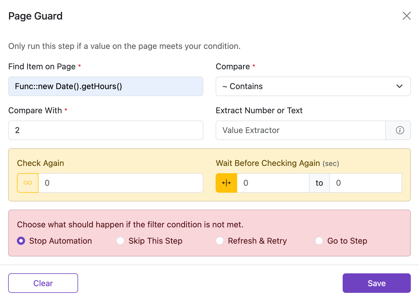Choose the Skip This Step option

click(x=120, y=241)
